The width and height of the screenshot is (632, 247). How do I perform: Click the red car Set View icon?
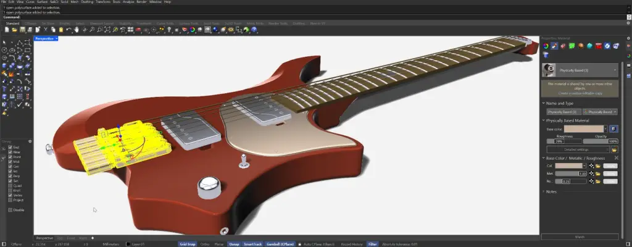point(138,30)
